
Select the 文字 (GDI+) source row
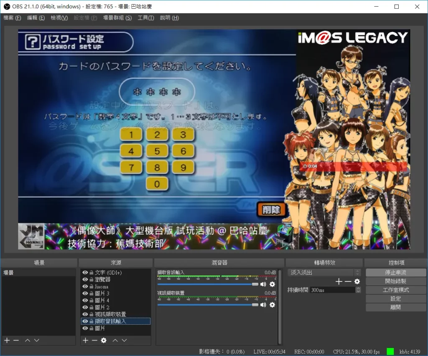point(116,273)
